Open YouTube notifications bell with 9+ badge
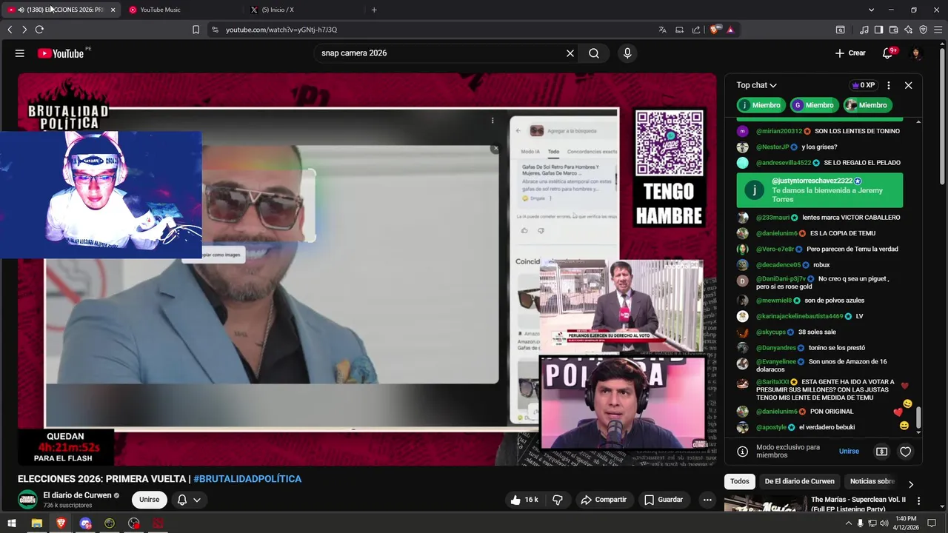 [888, 53]
